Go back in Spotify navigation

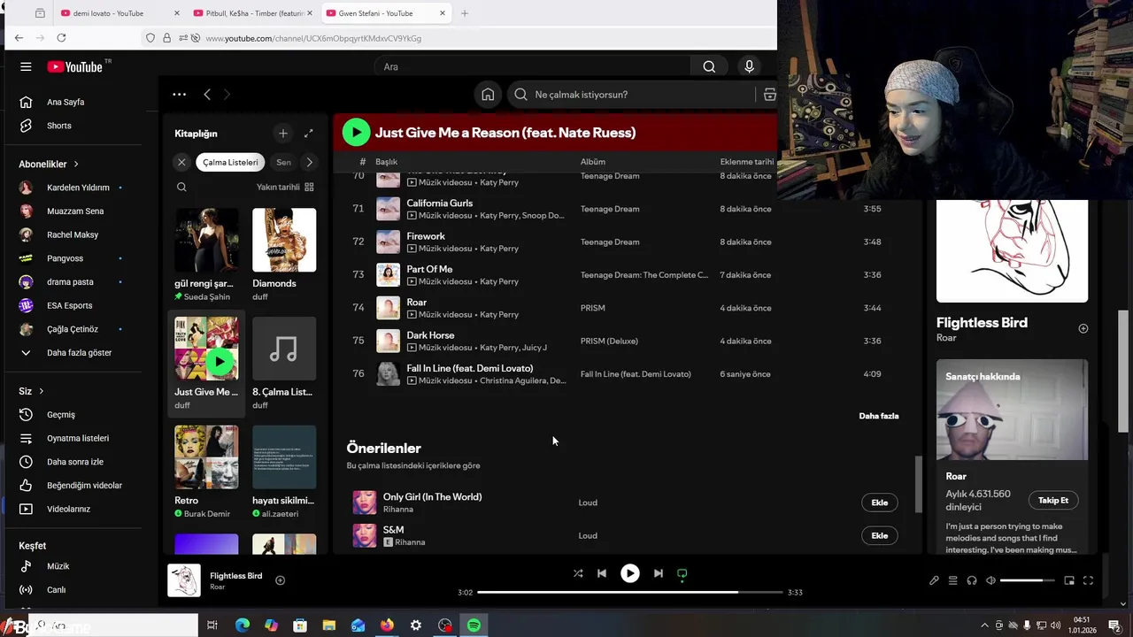click(207, 95)
